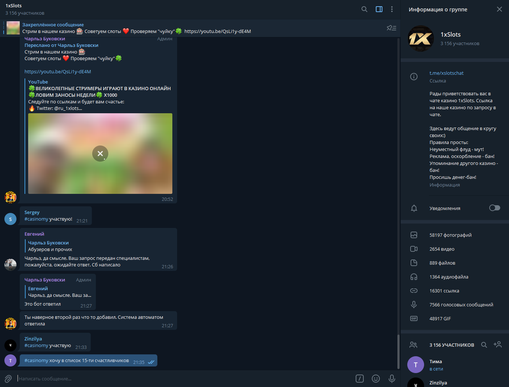This screenshot has width=509, height=387.
Task: Click the #casinomy hashtag in Sergey's message
Action: coord(36,219)
